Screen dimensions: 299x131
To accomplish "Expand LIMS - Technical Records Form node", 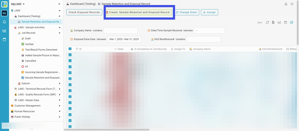I will 59,89.
